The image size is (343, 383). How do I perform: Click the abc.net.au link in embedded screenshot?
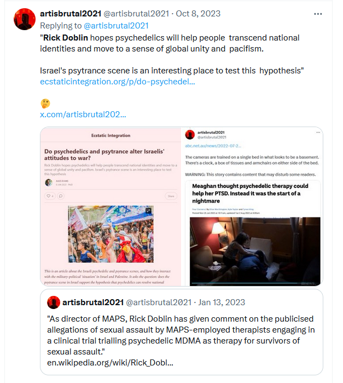click(x=213, y=146)
